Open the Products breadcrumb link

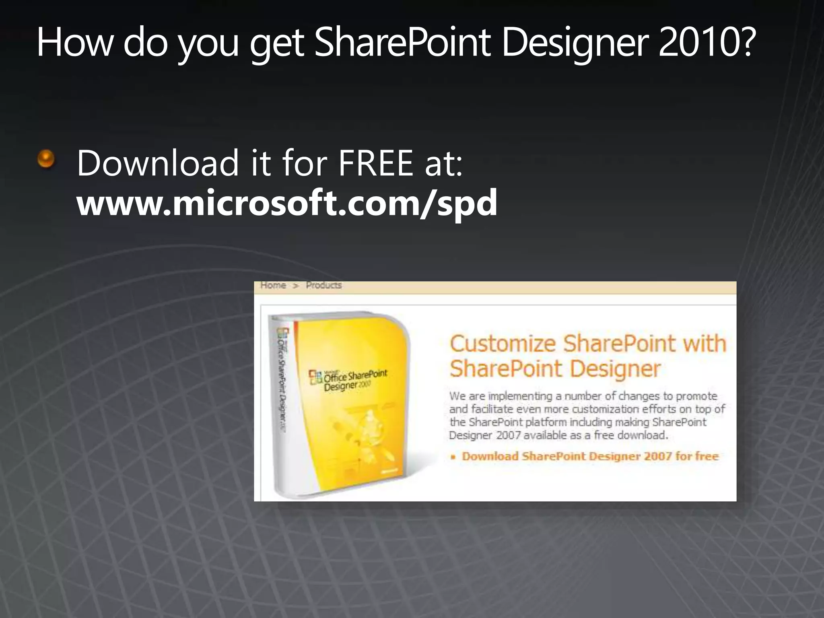(323, 285)
